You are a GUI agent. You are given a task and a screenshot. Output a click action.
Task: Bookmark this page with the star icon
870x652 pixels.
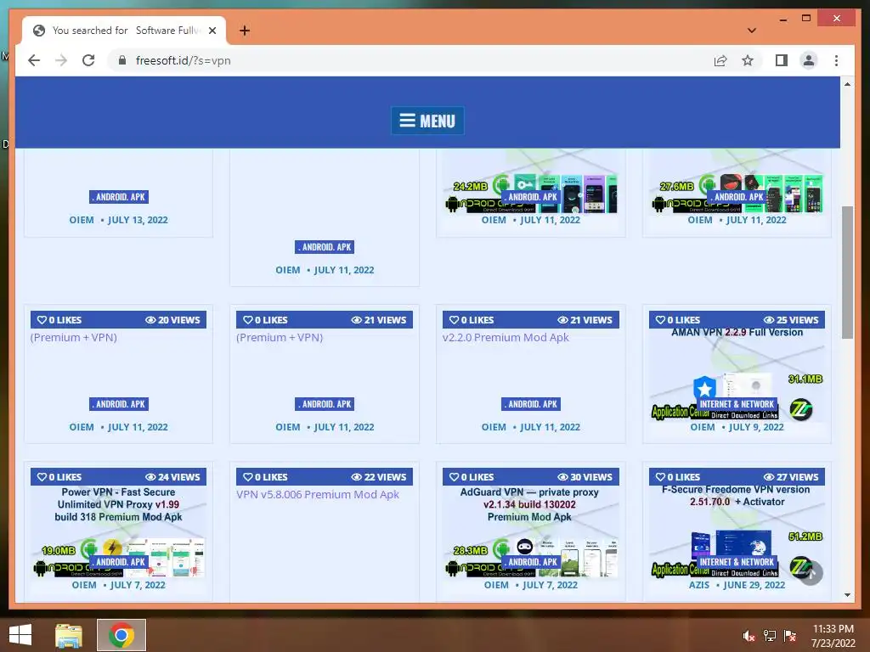[748, 60]
